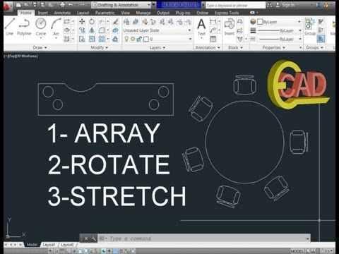The image size is (339, 254).
Task: Click the Insert block icon
Action: tap(230, 27)
